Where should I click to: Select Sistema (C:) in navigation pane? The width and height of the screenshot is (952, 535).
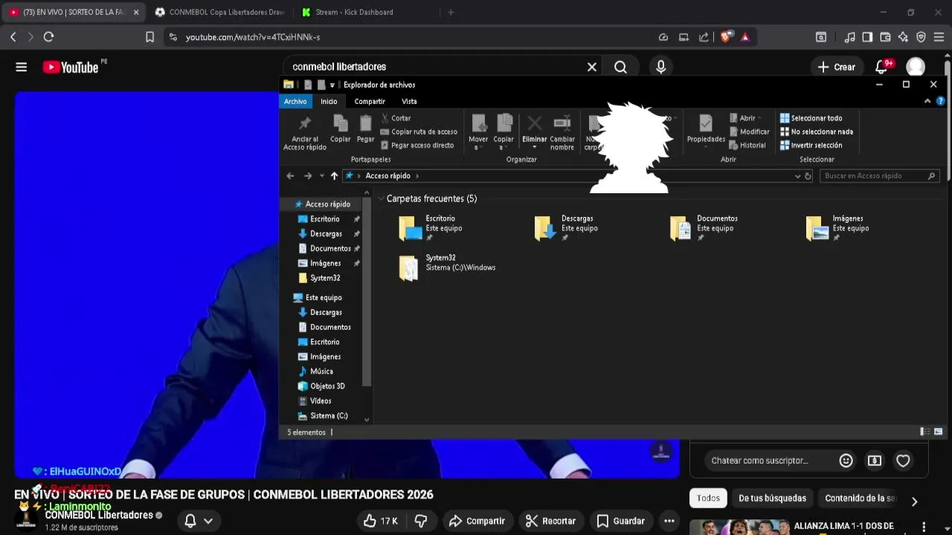(x=329, y=416)
